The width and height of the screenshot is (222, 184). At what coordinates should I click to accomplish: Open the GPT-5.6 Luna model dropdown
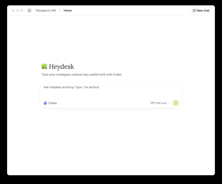point(160,103)
